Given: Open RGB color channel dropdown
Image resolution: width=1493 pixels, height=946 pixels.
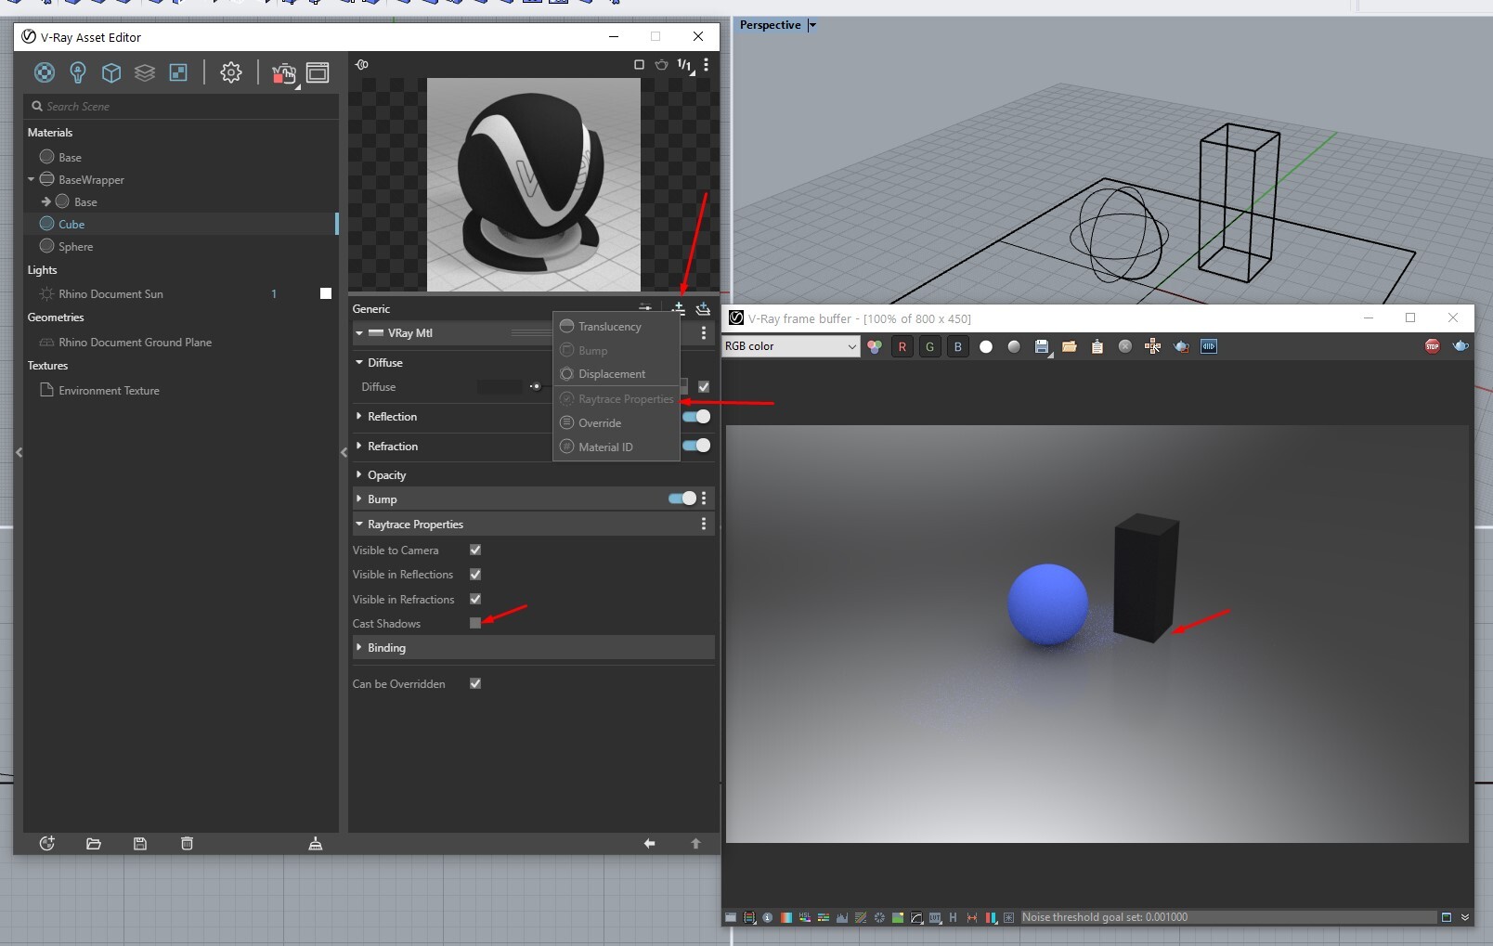Looking at the screenshot, I should tap(791, 346).
